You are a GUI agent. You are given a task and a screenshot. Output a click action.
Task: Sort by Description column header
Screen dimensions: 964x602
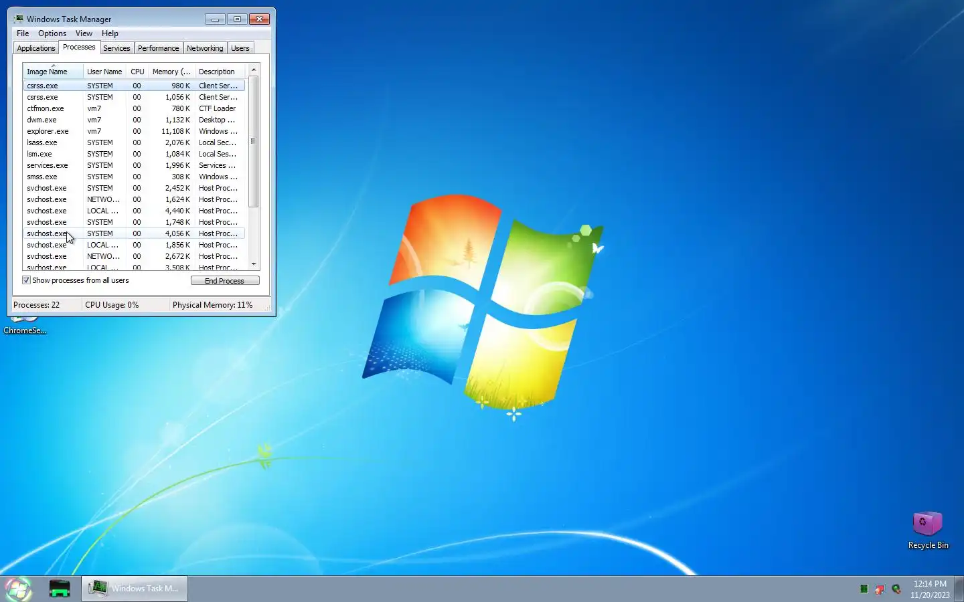tap(220, 72)
